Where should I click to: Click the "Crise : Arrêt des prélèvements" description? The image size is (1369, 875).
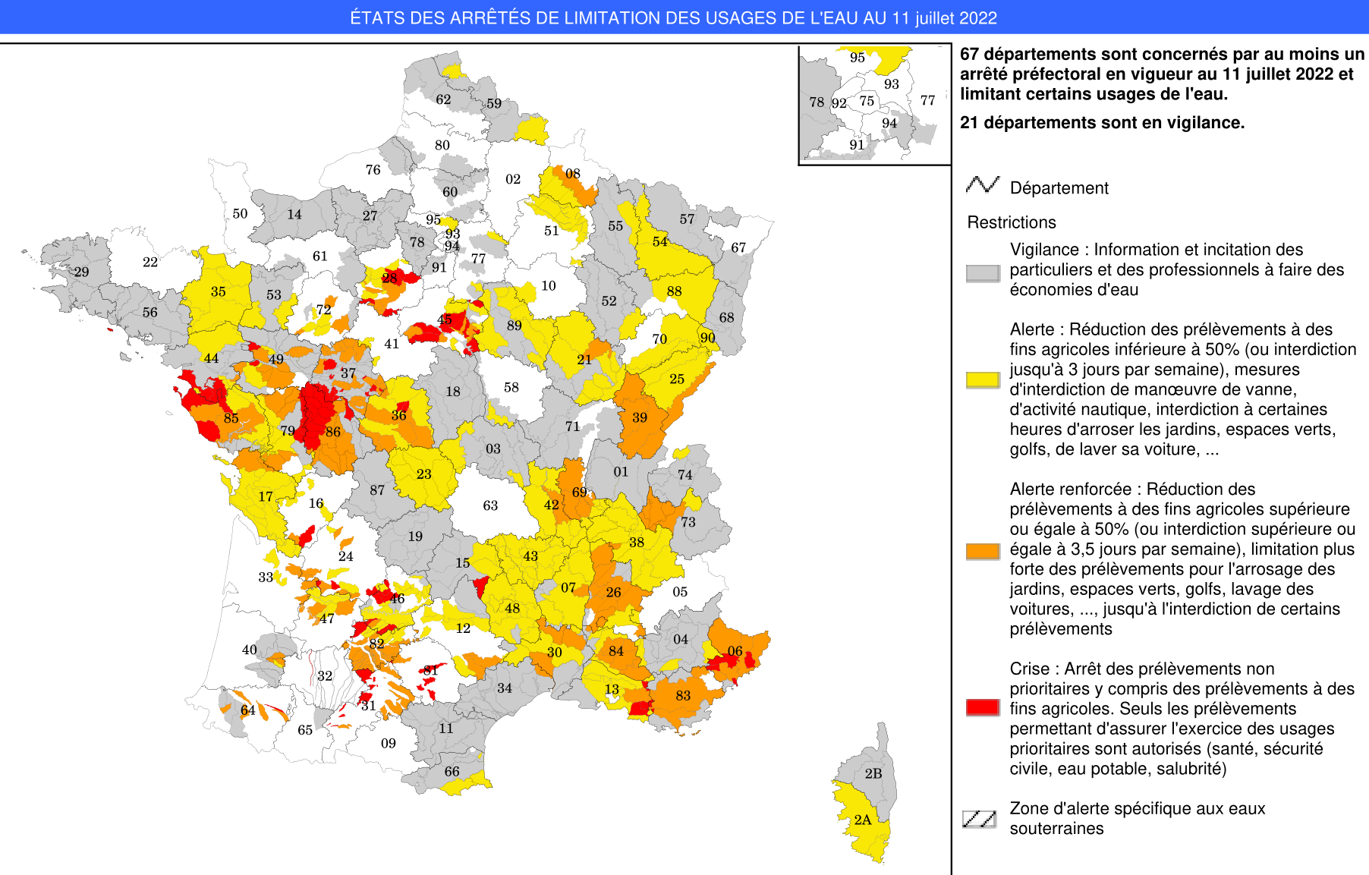click(x=1182, y=719)
